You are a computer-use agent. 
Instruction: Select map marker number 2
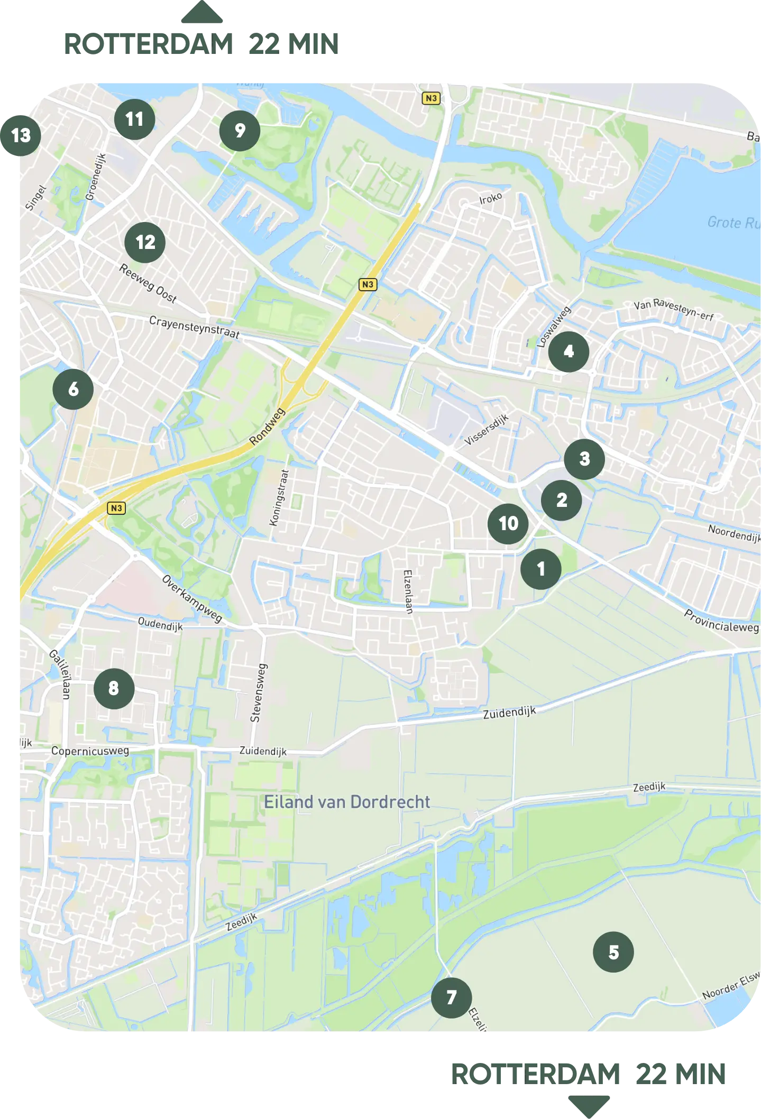pyautogui.click(x=561, y=500)
